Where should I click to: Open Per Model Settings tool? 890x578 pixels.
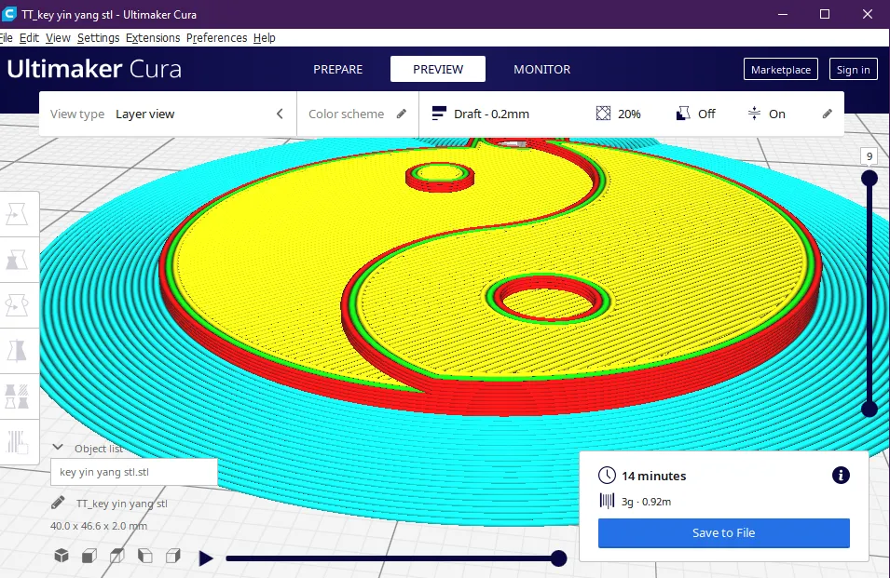[17, 397]
